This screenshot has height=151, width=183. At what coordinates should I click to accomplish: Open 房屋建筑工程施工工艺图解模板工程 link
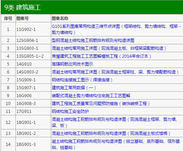pyautogui.click(x=101, y=56)
